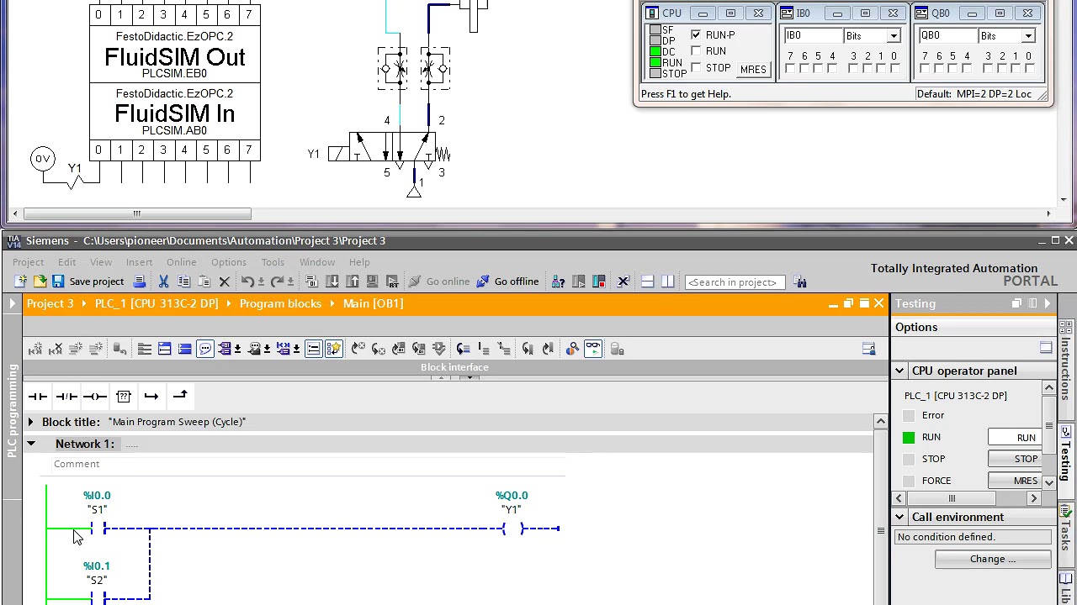1077x605 pixels.
Task: Check STOP mode in PLCSIM CPU panel
Action: pos(696,68)
